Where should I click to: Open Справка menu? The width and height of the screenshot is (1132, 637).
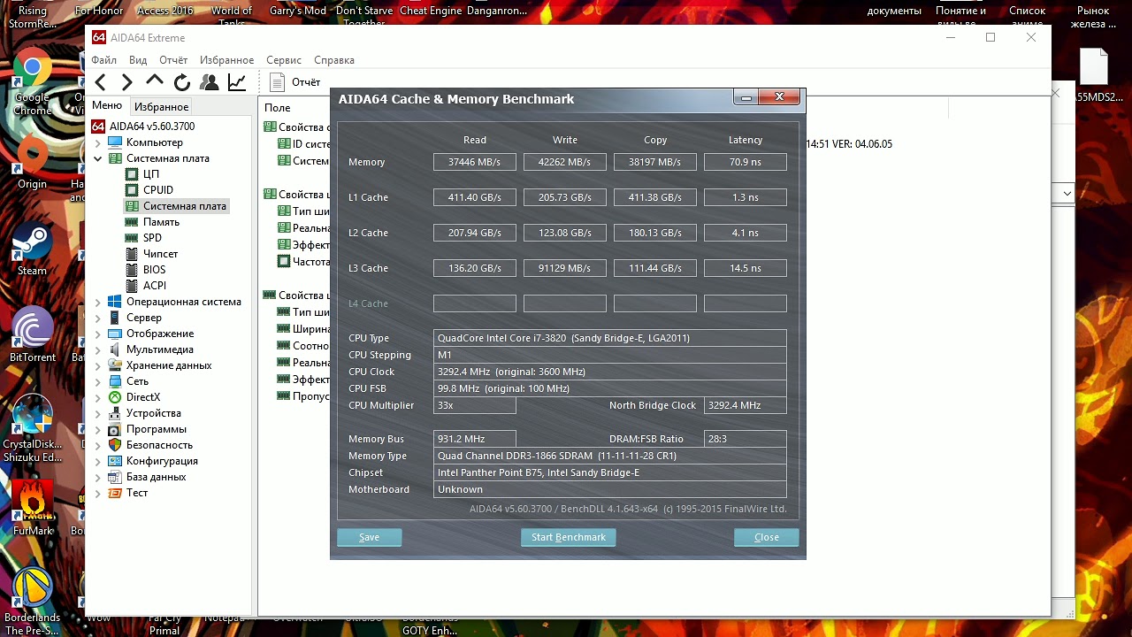[x=334, y=60]
